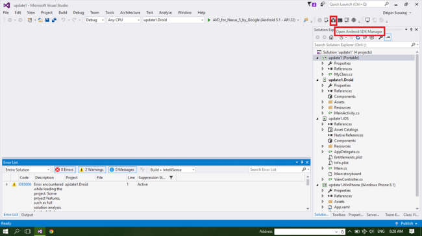Toggle the 0 Errors filter
The image size is (422, 236).
point(64,170)
